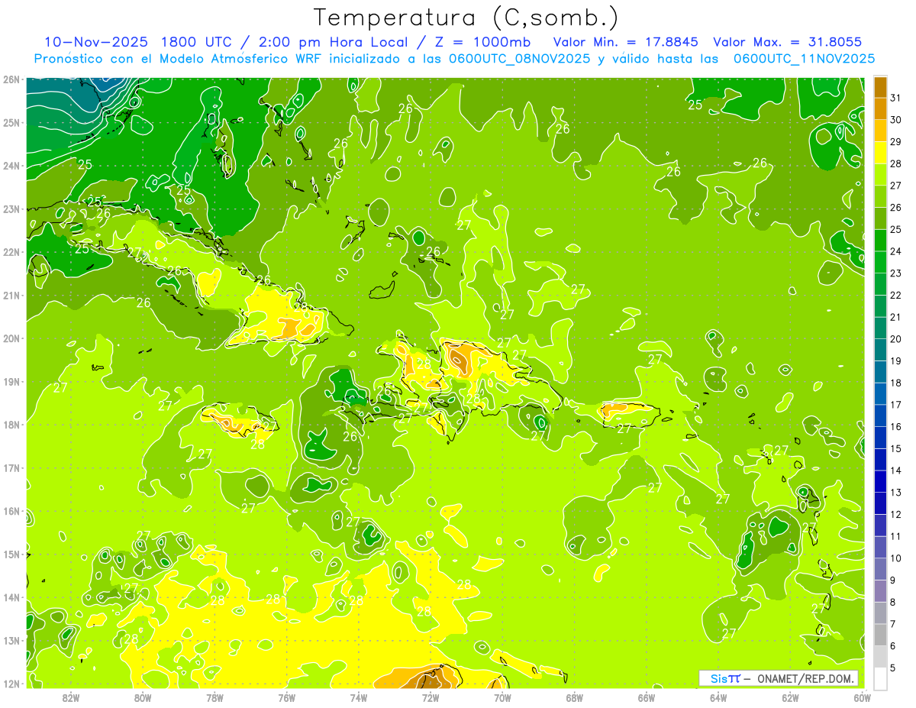Viewport: 916px width, 708px height.
Task: Click the longitude axis label '68W'
Action: click(x=574, y=697)
